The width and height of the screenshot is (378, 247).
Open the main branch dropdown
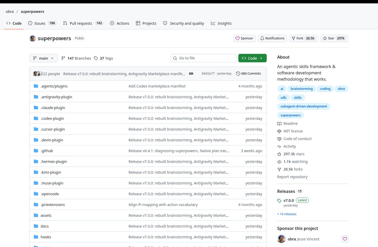tap(44, 58)
